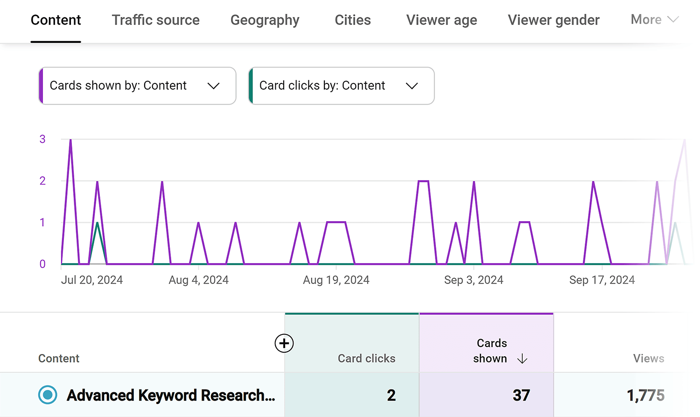Go to the Cities tab
This screenshot has width=700, height=417.
pyautogui.click(x=353, y=20)
